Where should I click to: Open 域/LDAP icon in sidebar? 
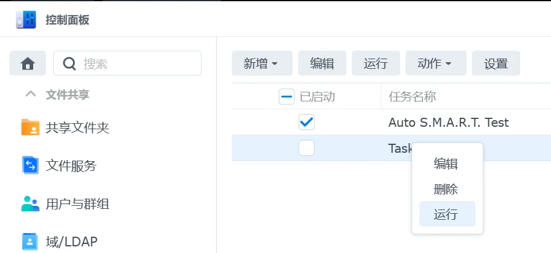point(30,242)
